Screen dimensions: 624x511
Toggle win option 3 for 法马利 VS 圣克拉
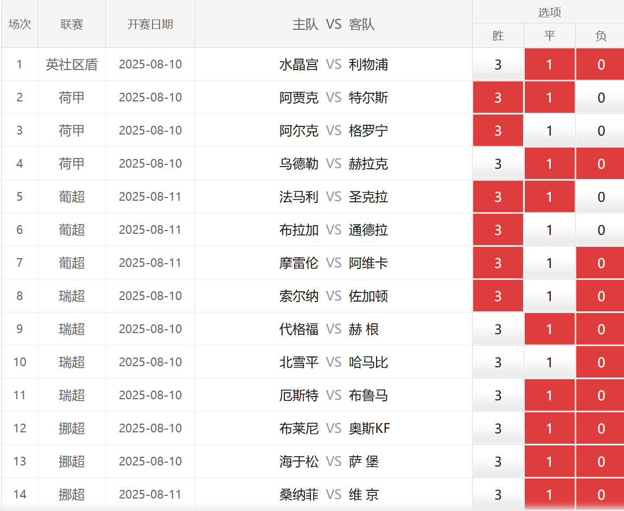point(498,196)
